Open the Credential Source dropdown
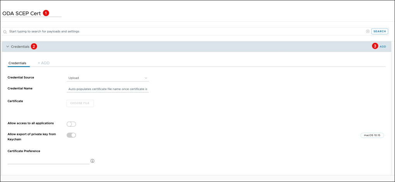Screen dimensions: 395x182 click(x=108, y=78)
